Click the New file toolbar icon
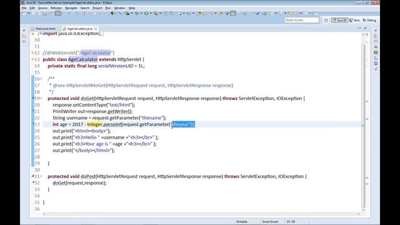The image size is (400, 225). click(24, 13)
